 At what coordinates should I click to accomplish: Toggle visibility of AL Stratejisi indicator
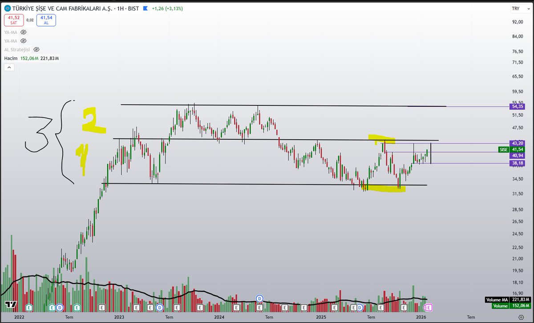[x=37, y=49]
